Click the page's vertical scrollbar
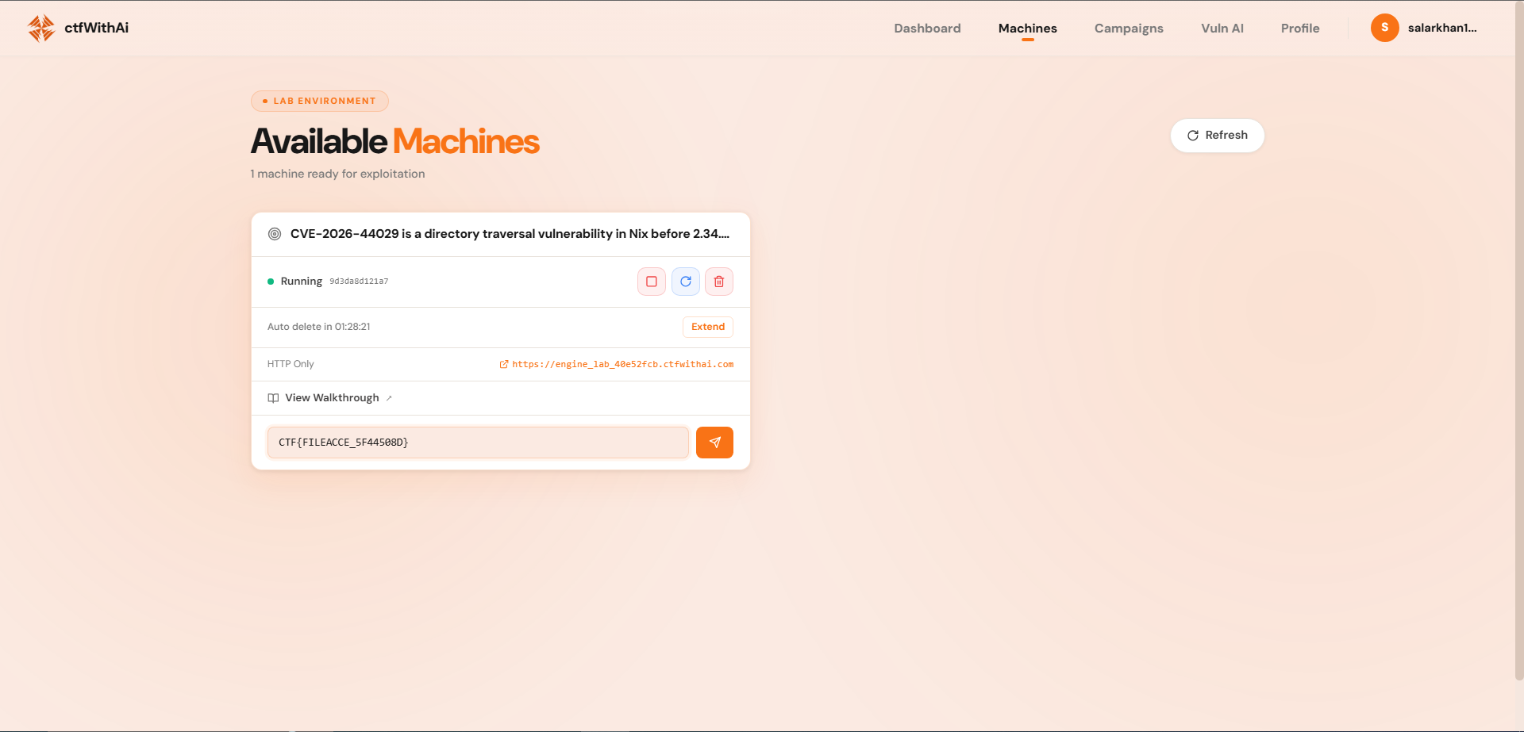 point(1518,341)
